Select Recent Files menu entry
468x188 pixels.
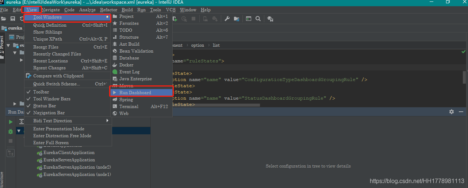click(x=68, y=47)
